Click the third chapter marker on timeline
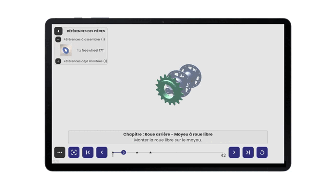336x189 pixels. point(150,152)
